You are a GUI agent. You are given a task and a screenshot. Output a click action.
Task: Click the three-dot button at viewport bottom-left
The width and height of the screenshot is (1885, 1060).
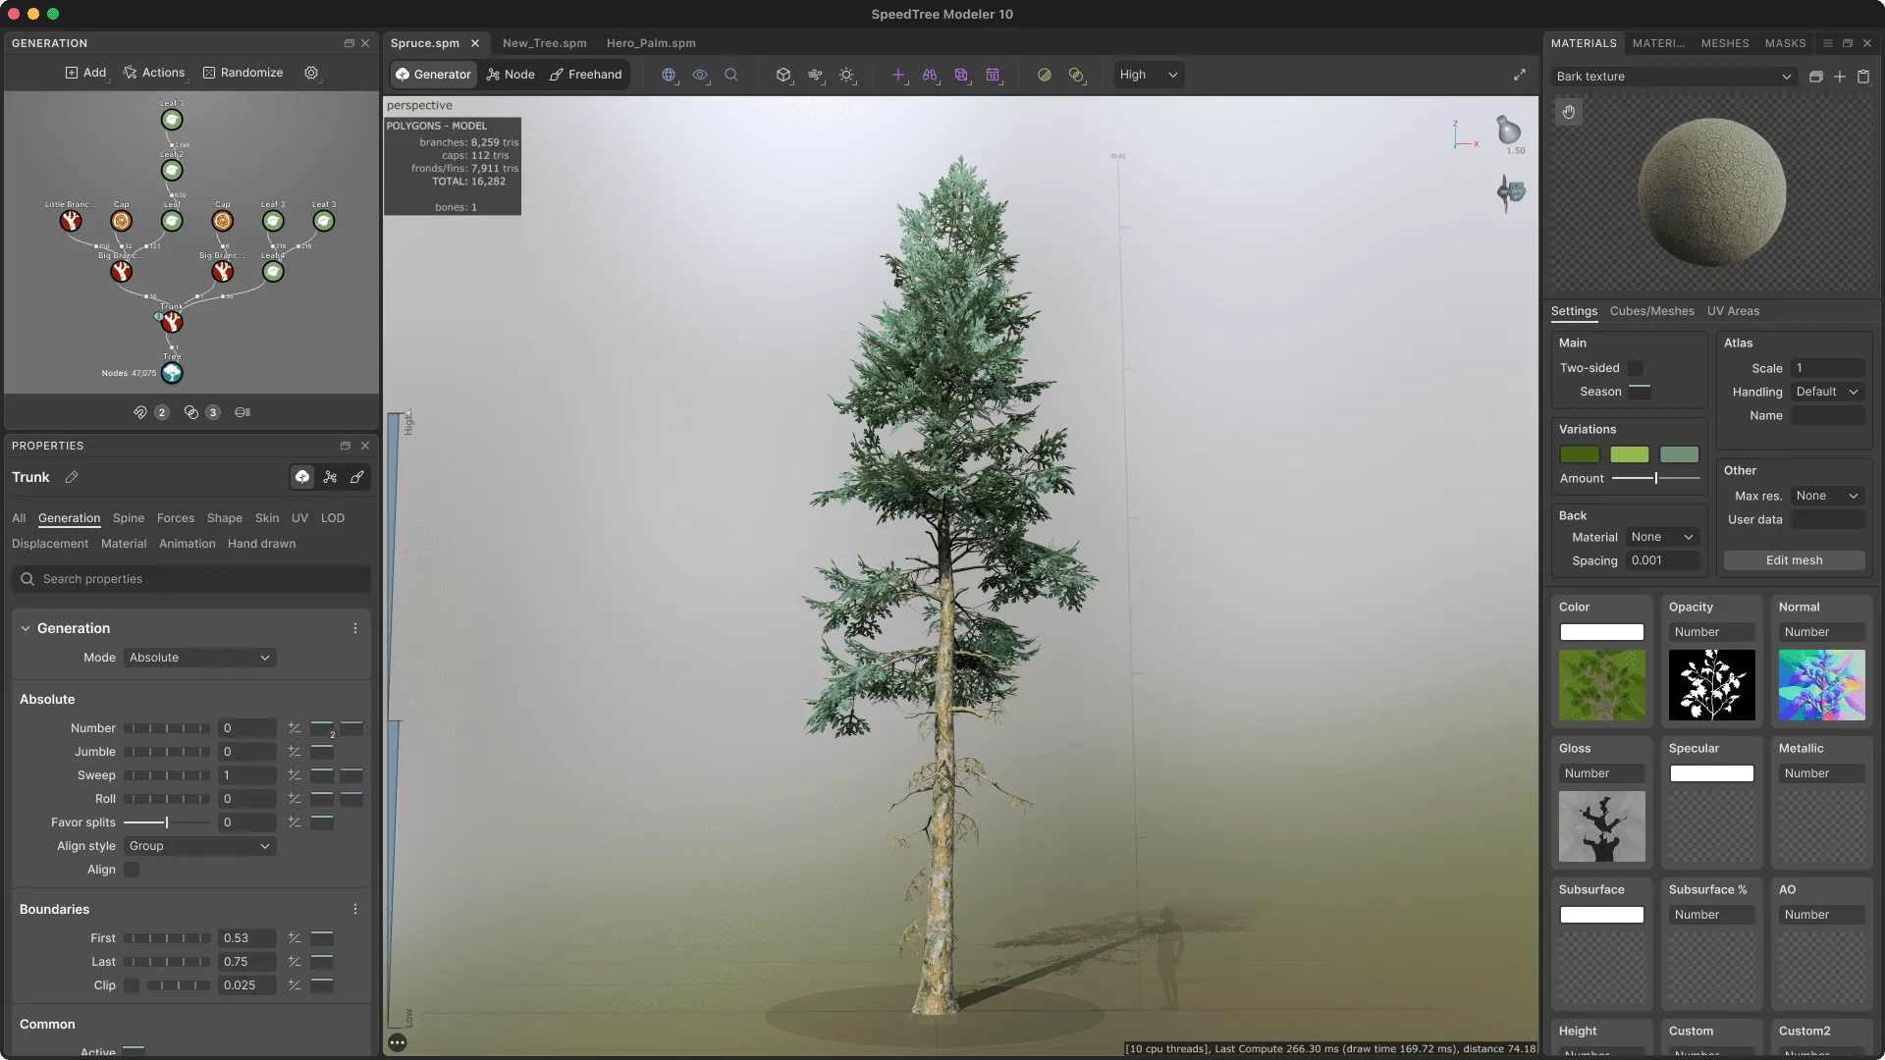click(x=398, y=1042)
